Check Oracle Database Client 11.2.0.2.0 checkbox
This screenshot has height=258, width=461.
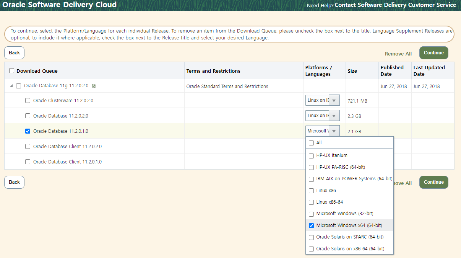(28, 147)
